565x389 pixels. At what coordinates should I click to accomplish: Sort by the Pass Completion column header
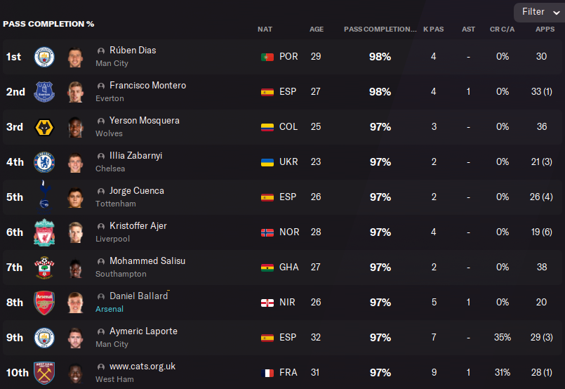click(x=380, y=29)
